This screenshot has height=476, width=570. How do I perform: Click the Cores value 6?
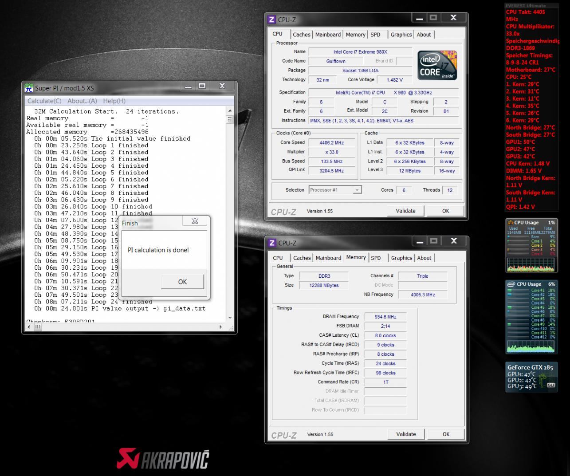[404, 190]
